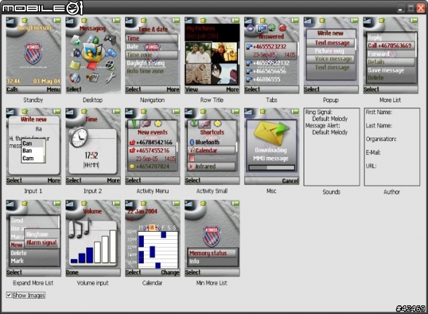Click the K-Swiss shield logo in Standby
The image size is (428, 314).
click(33, 53)
